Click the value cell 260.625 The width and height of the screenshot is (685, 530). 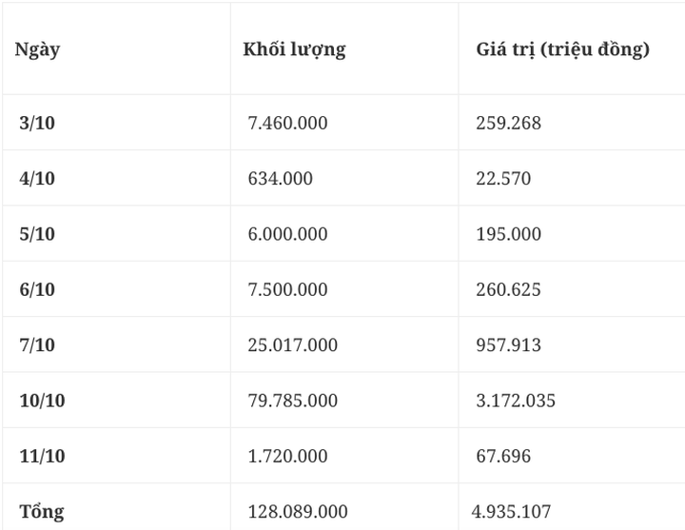(508, 289)
